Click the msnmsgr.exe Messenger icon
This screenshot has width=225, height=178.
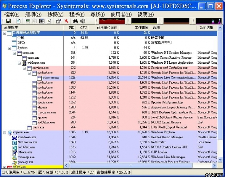coord(14,158)
